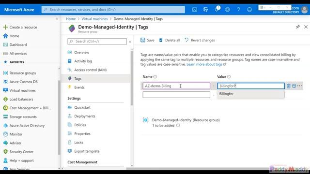Open the help question mark icon
Screen dimensions: 310x174
point(238,10)
